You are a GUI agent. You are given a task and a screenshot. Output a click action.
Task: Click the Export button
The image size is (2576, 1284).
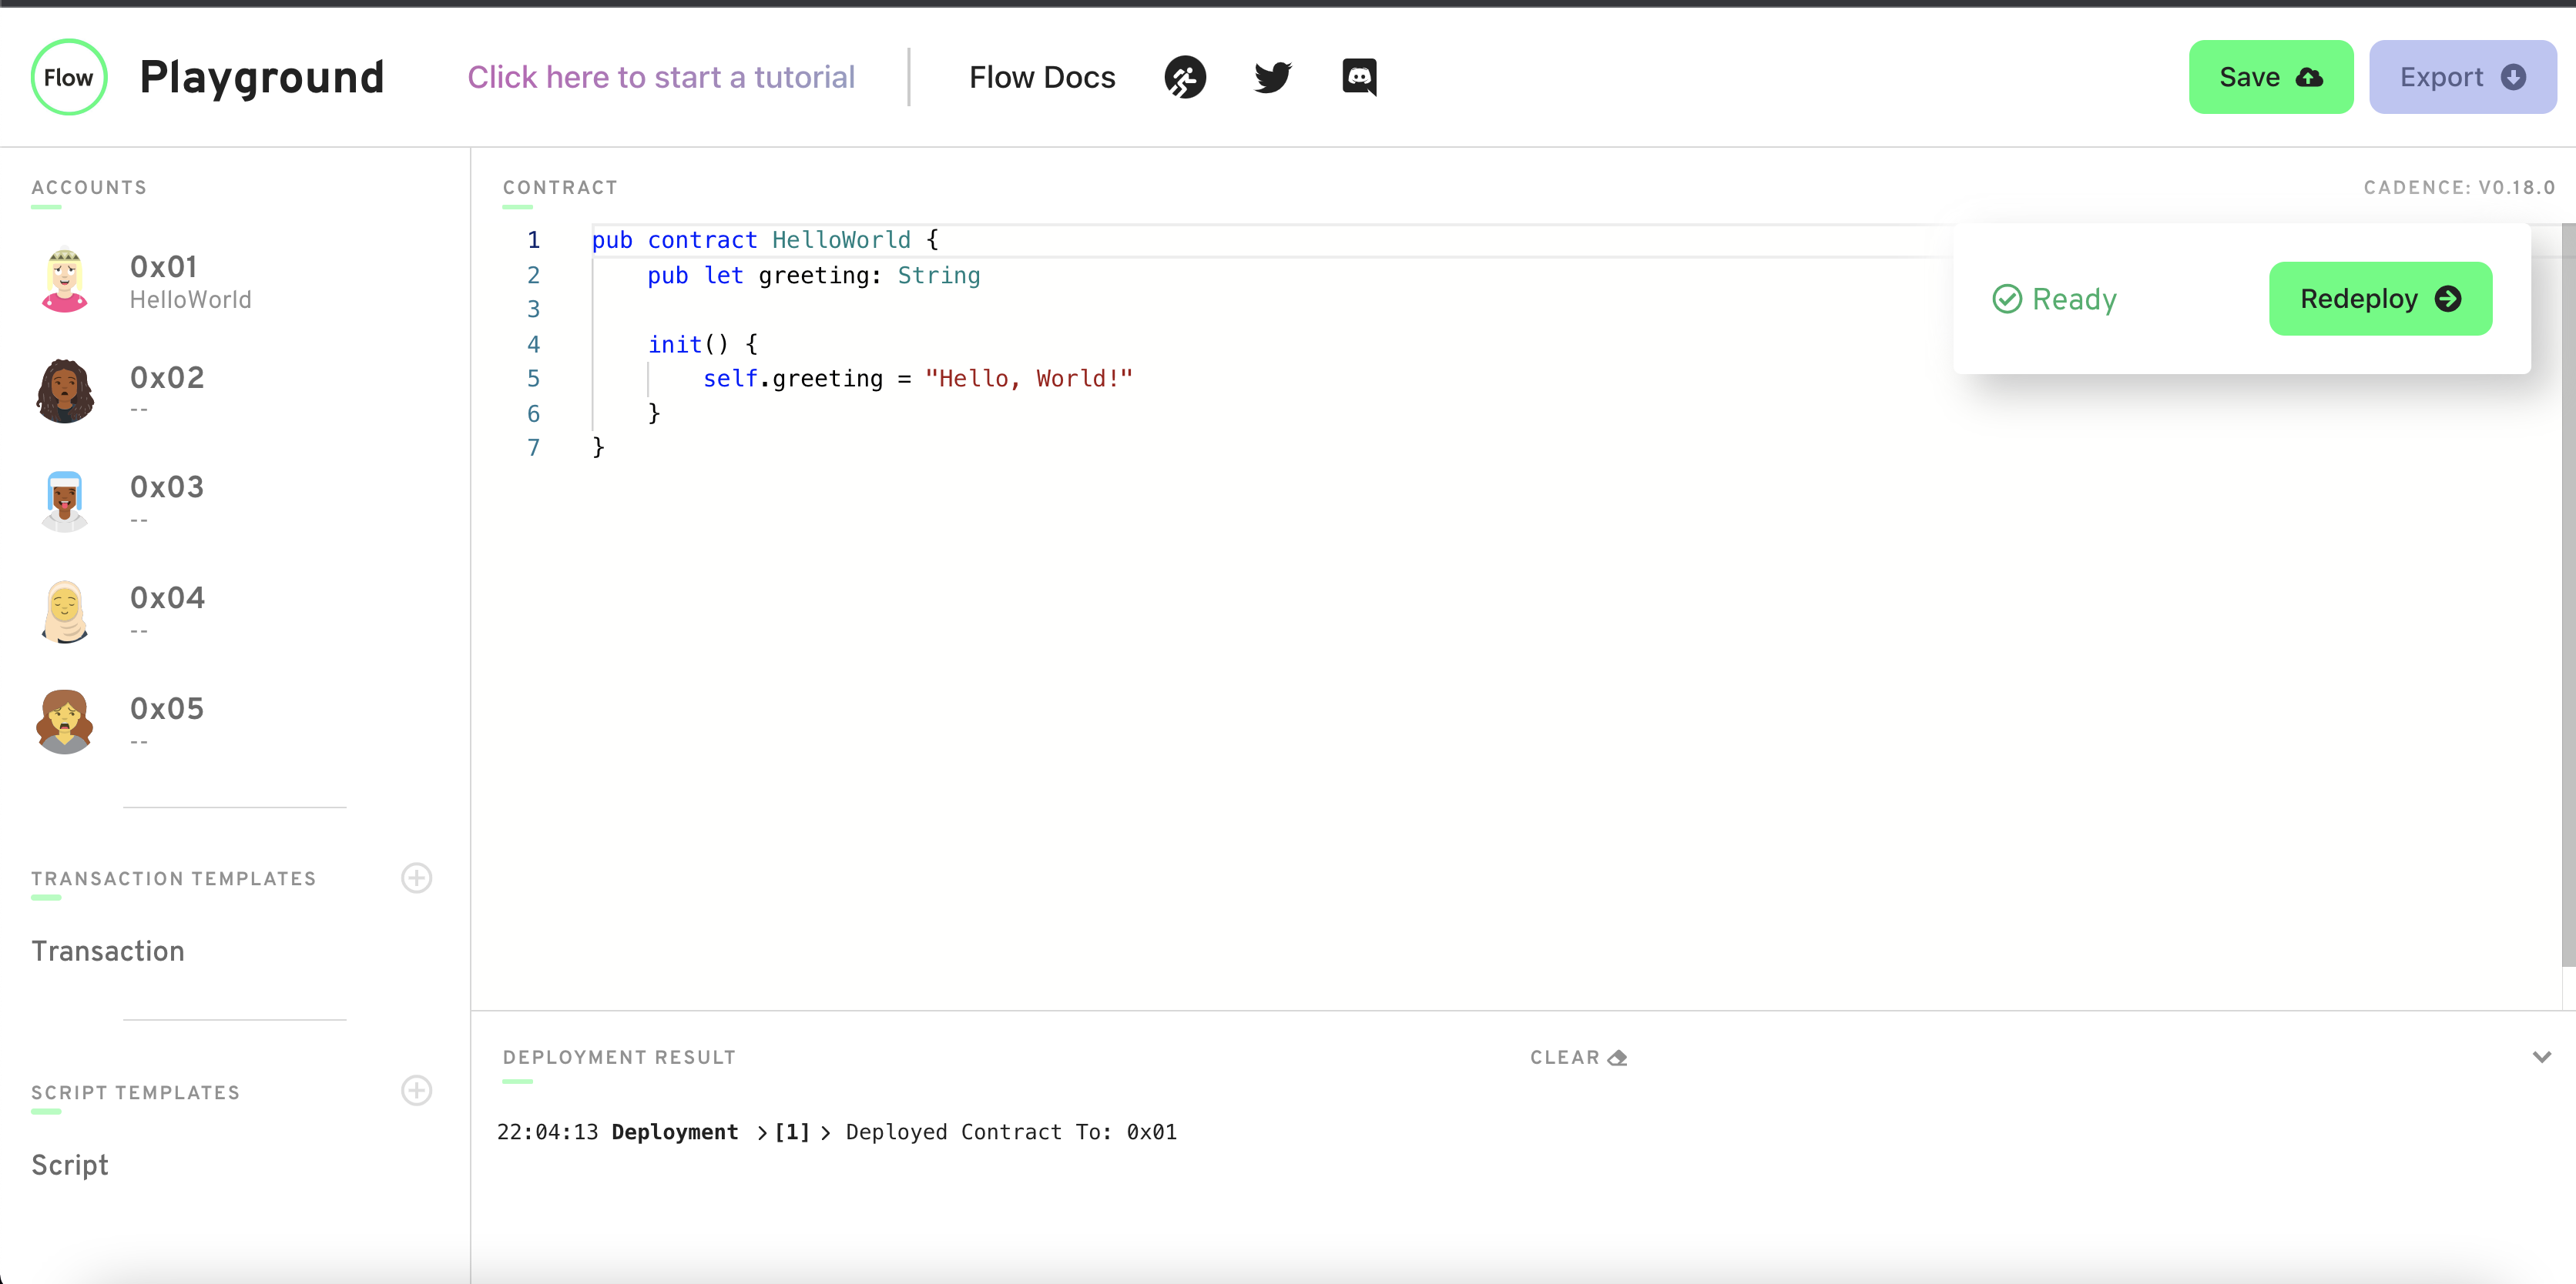(2462, 77)
